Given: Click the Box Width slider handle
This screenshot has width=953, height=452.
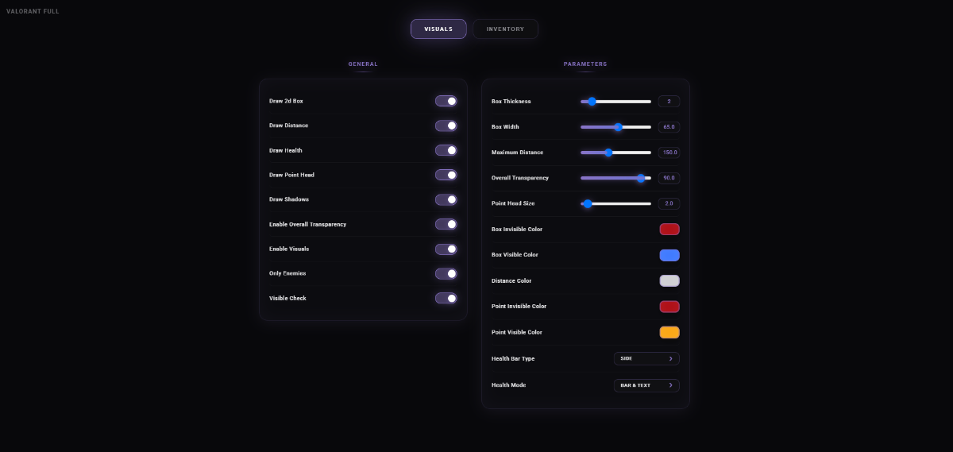Looking at the screenshot, I should 618,127.
